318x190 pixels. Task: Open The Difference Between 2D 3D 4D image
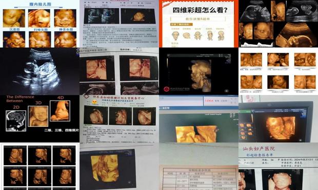pyautogui.click(x=39, y=119)
